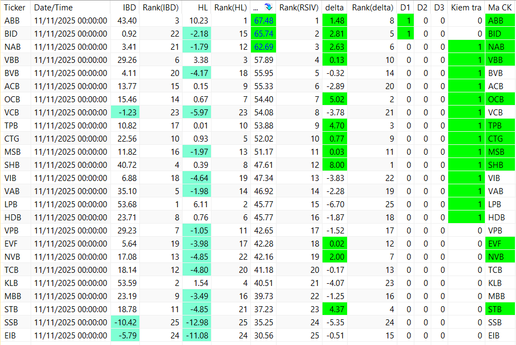The width and height of the screenshot is (516, 345).
Task: Click HL value -11.08 in the EIB row
Action: click(x=197, y=336)
